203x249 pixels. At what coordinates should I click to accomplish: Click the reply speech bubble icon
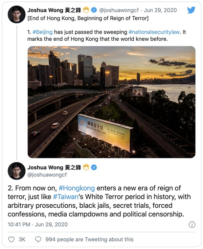(39, 239)
